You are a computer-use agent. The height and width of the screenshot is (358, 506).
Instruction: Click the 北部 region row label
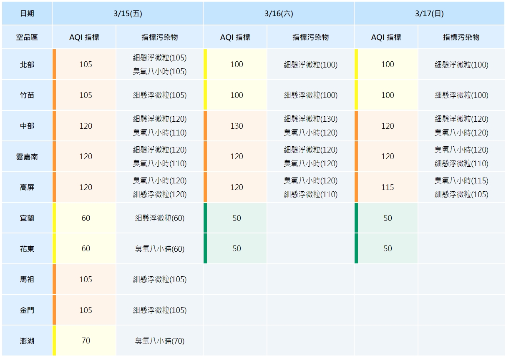click(27, 65)
